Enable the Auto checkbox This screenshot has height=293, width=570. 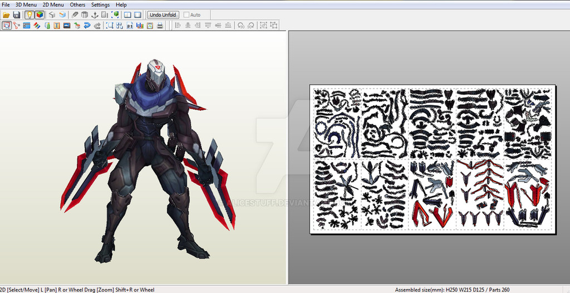[x=186, y=15]
